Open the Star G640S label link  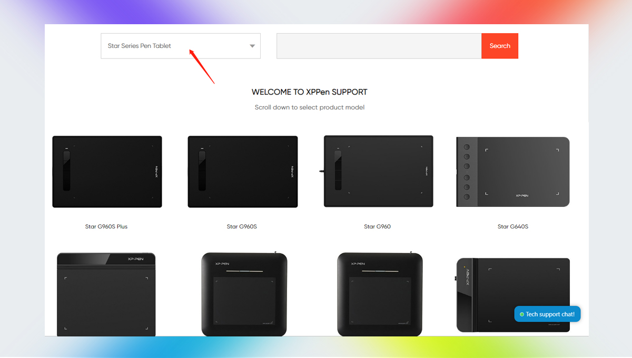(512, 226)
